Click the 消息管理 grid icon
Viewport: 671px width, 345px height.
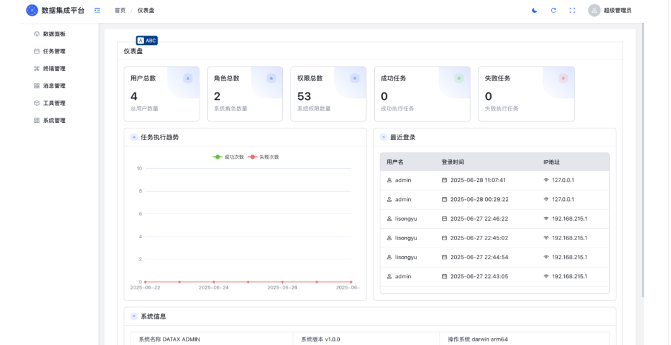coord(37,86)
